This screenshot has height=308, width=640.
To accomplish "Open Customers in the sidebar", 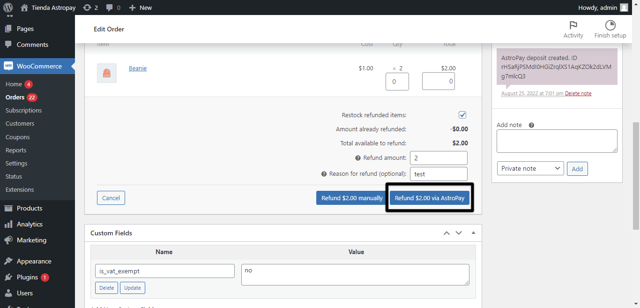I will coord(20,123).
